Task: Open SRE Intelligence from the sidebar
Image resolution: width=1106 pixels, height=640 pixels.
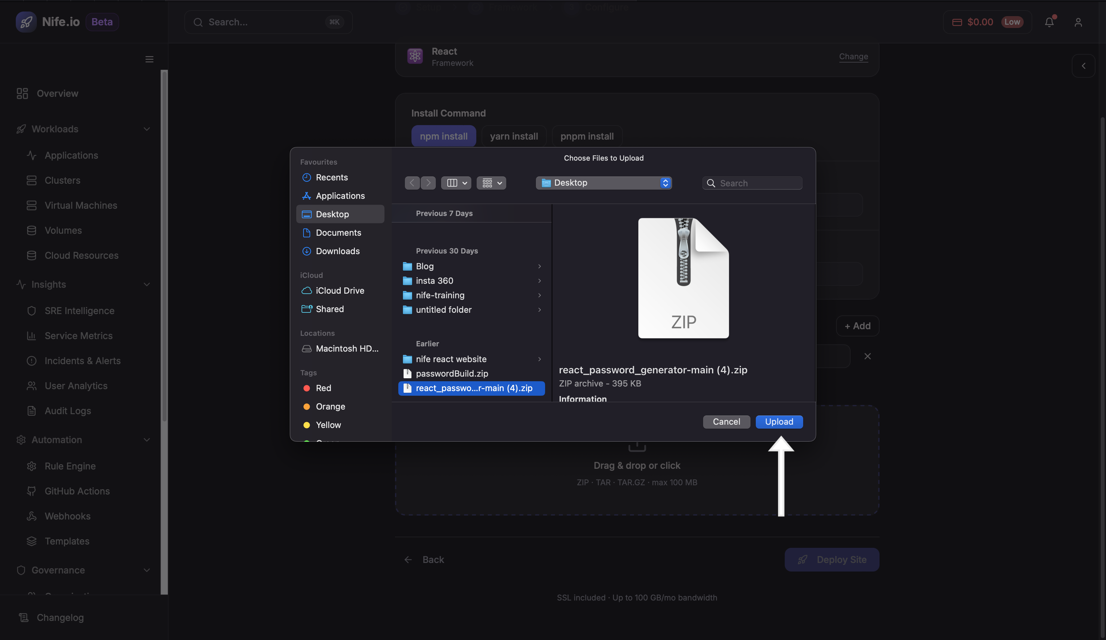Action: pyautogui.click(x=79, y=310)
